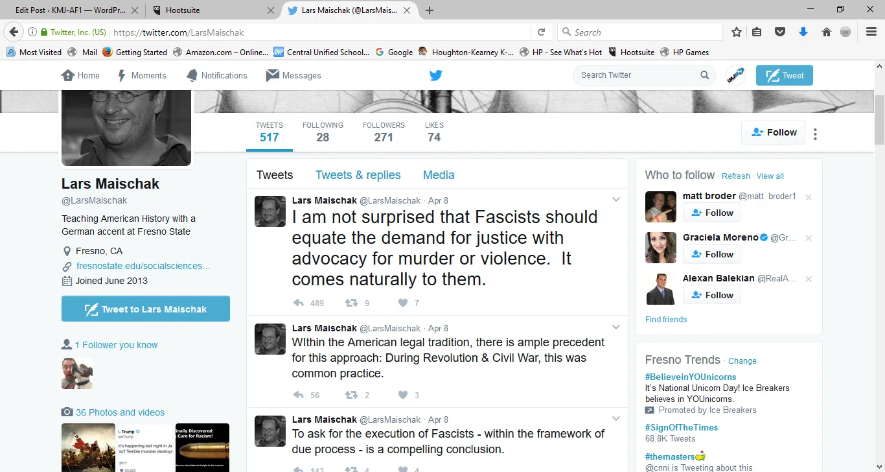
Task: Open Pocket icon in browser toolbar
Action: pyautogui.click(x=780, y=32)
